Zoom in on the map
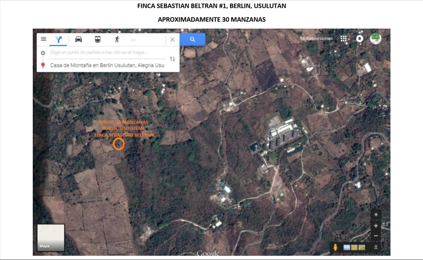 pos(376,226)
